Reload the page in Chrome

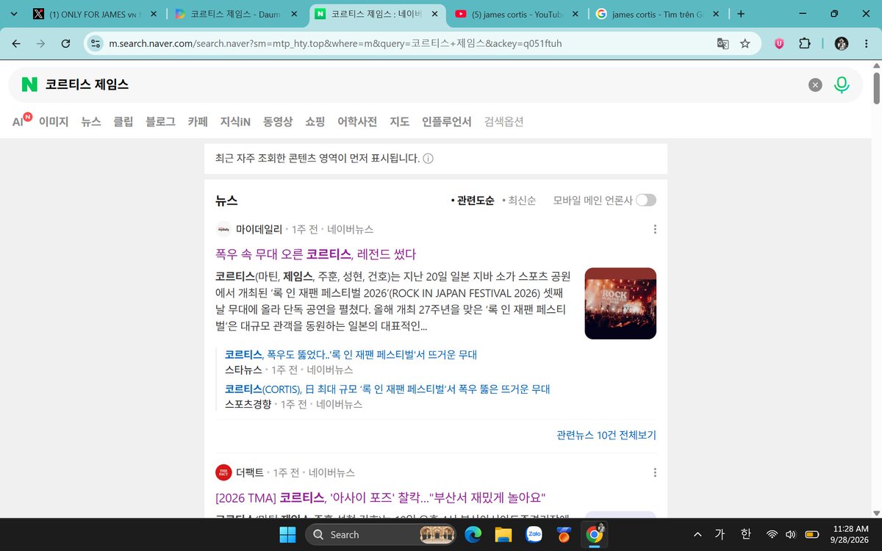[65, 43]
